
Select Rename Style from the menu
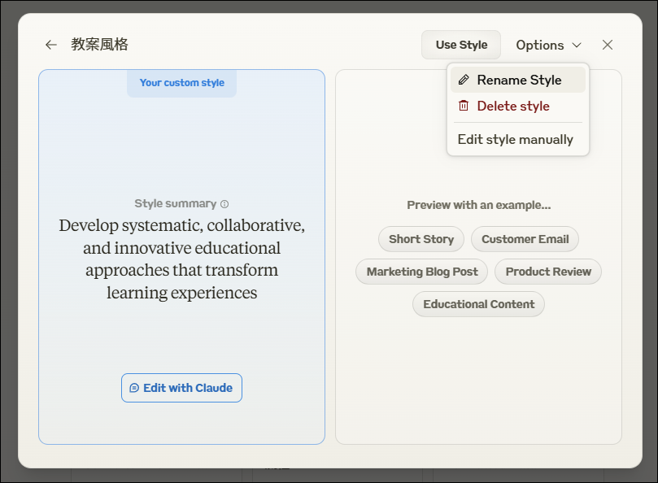tap(518, 80)
